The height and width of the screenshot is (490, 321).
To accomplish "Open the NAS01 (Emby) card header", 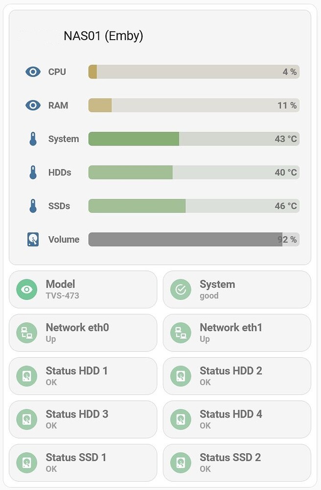I will point(103,35).
